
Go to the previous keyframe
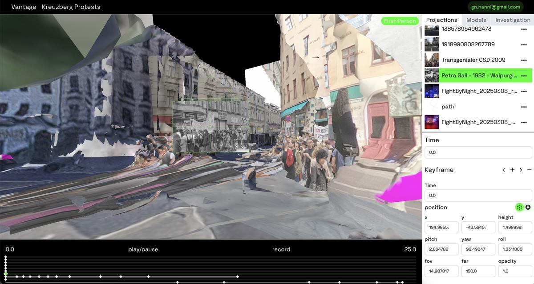point(504,170)
